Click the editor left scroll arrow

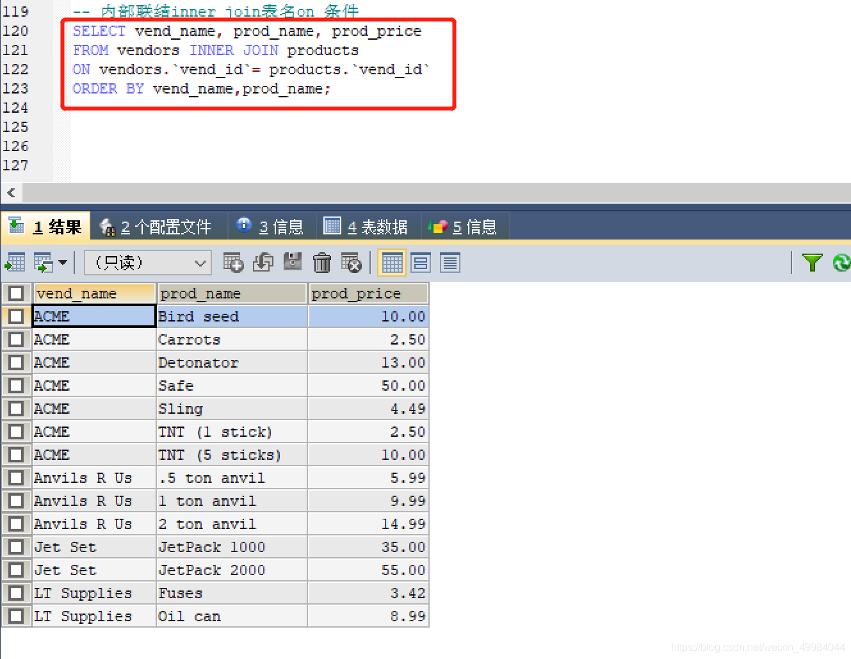[x=11, y=193]
